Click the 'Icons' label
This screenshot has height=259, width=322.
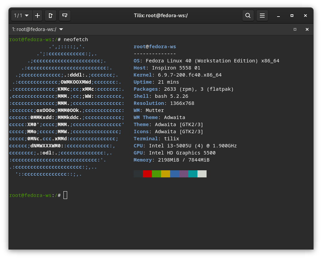click(x=141, y=132)
